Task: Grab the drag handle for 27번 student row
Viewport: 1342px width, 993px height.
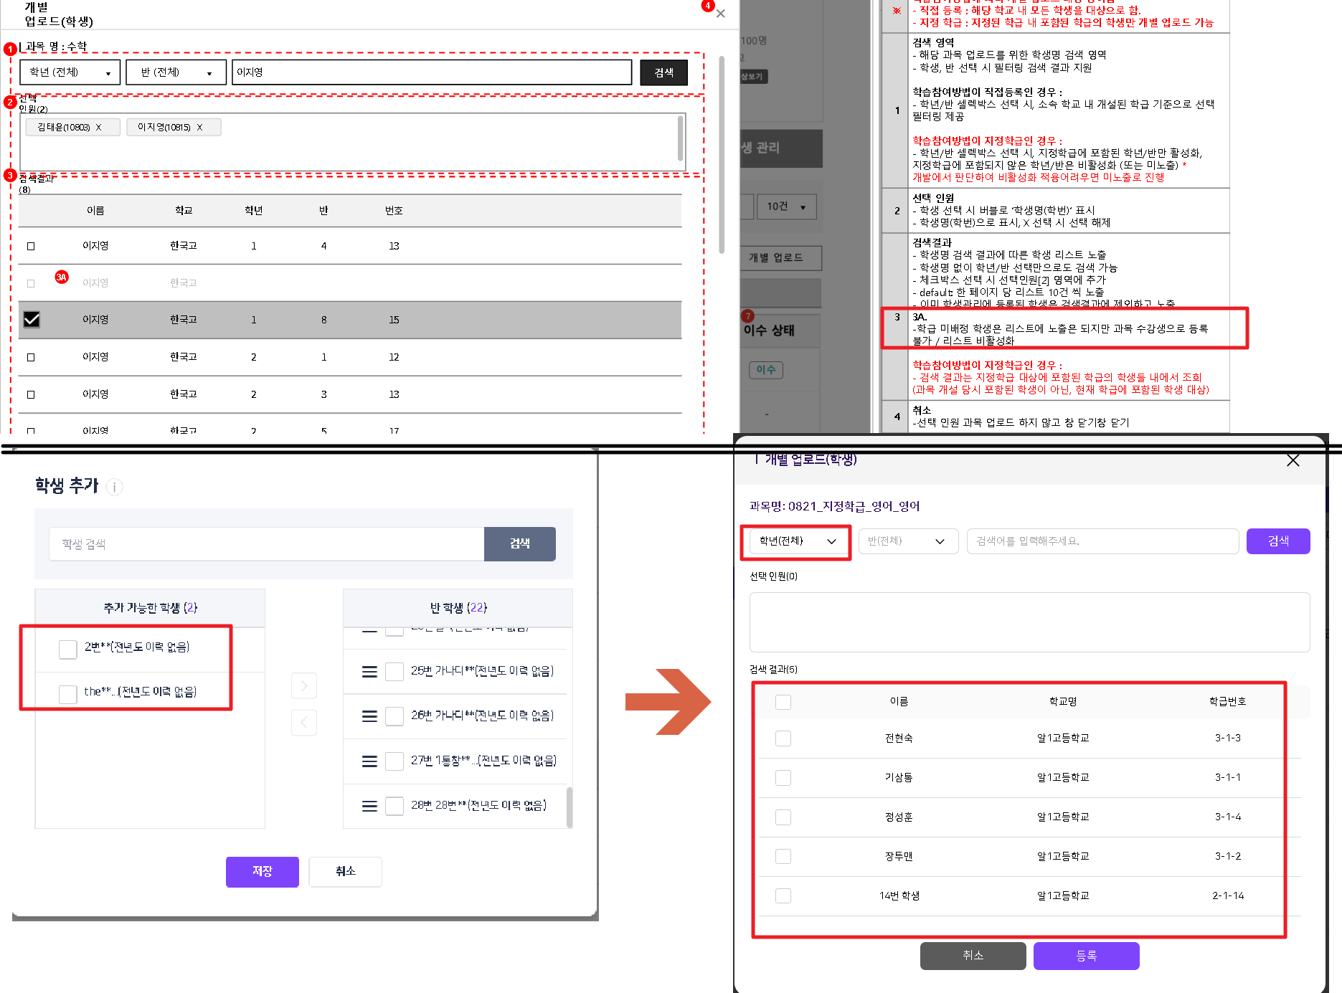Action: pos(369,761)
